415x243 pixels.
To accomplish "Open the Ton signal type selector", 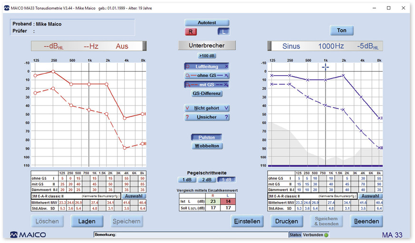I will tap(342, 30).
